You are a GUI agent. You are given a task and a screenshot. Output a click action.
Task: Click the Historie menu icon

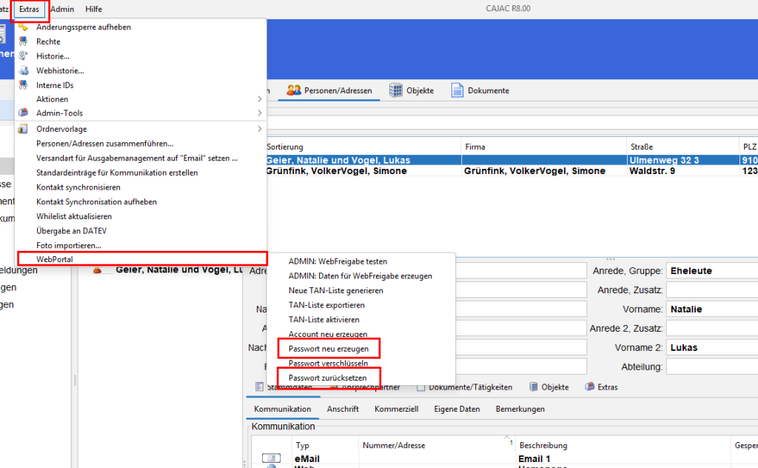point(23,56)
